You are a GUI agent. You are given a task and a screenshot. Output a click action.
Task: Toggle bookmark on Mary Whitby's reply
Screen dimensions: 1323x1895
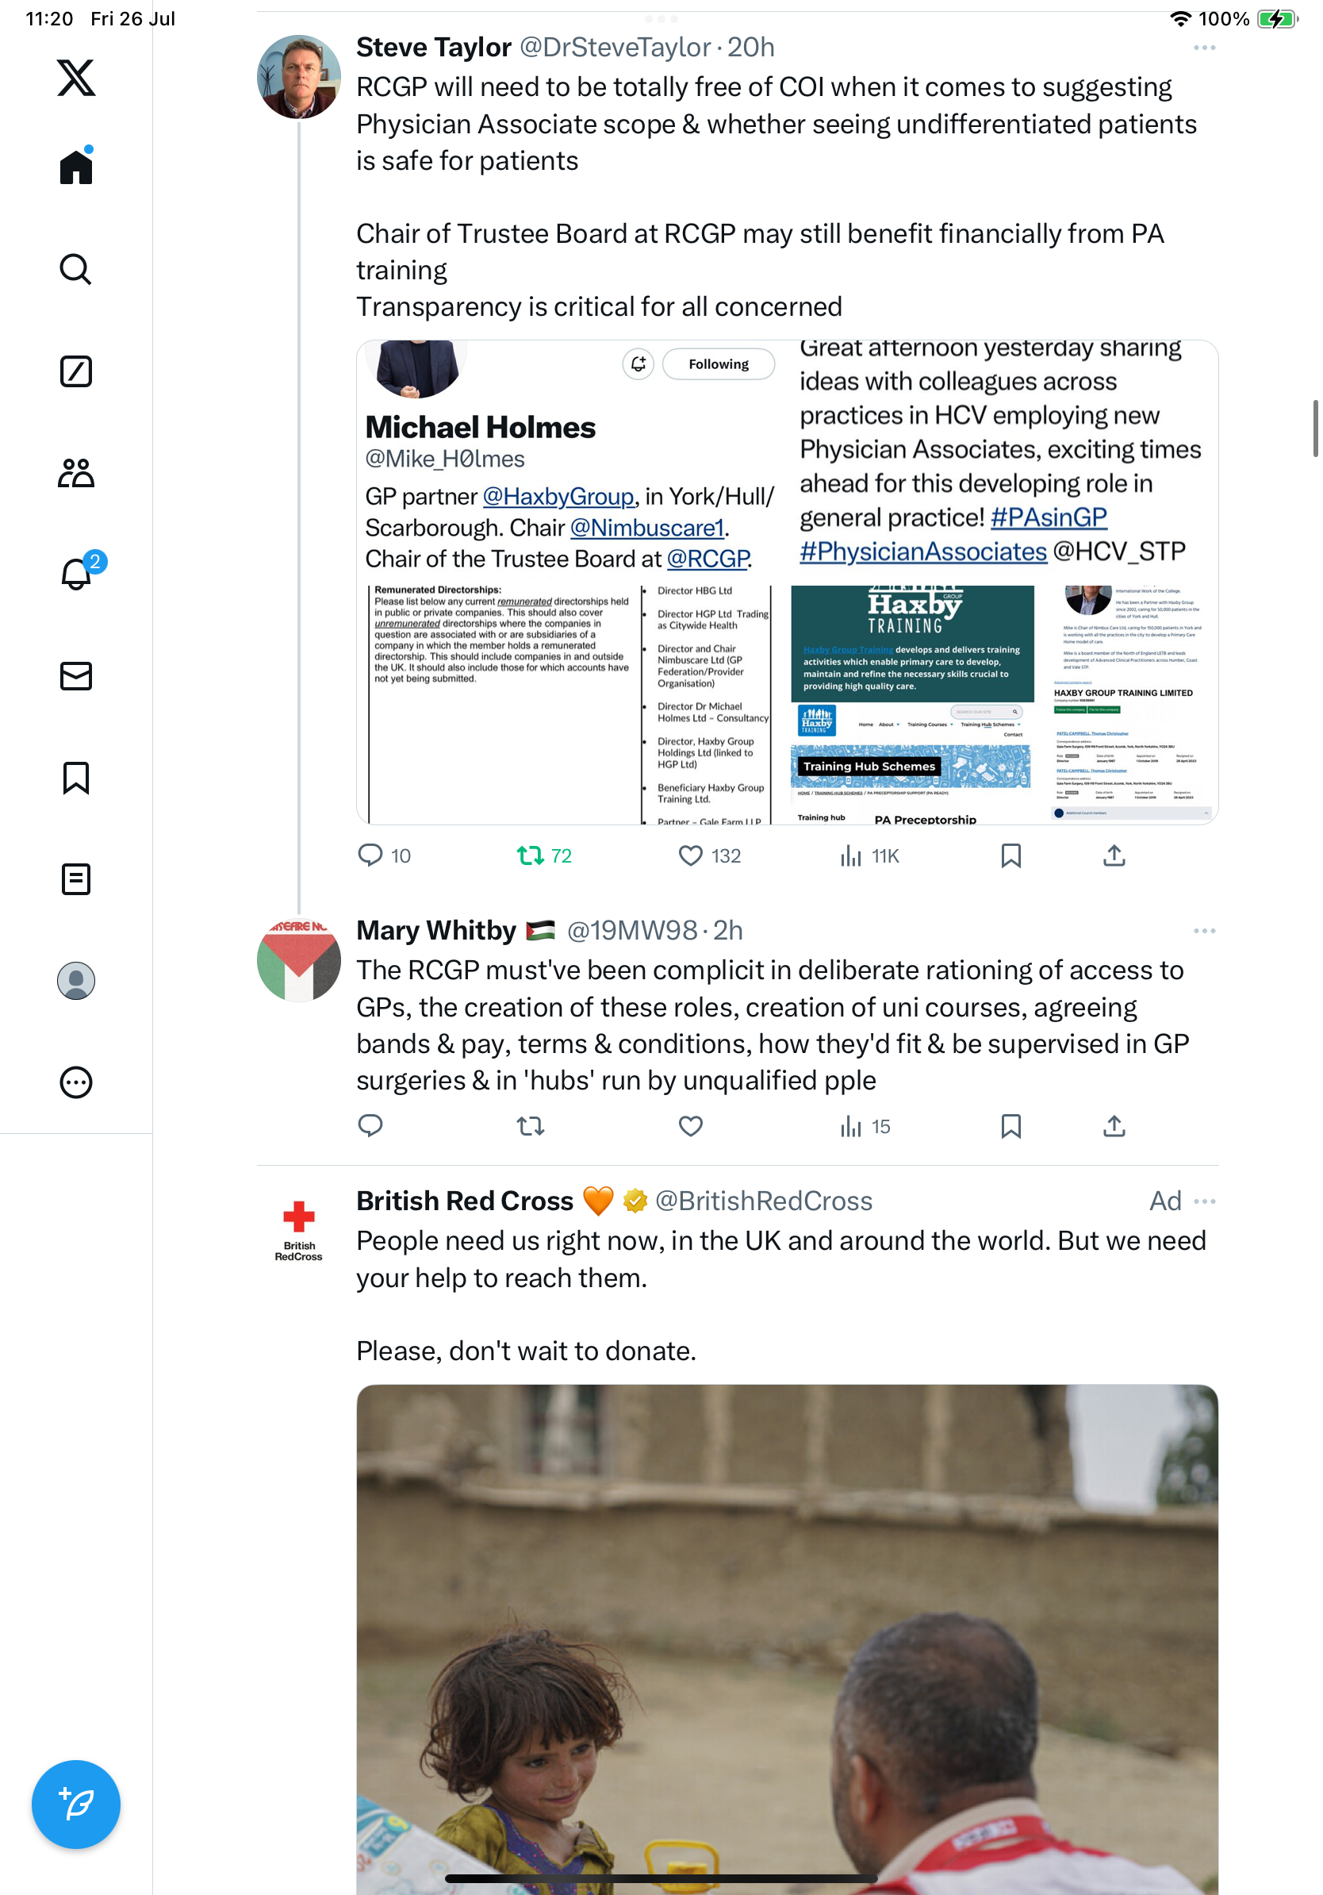point(1010,1127)
